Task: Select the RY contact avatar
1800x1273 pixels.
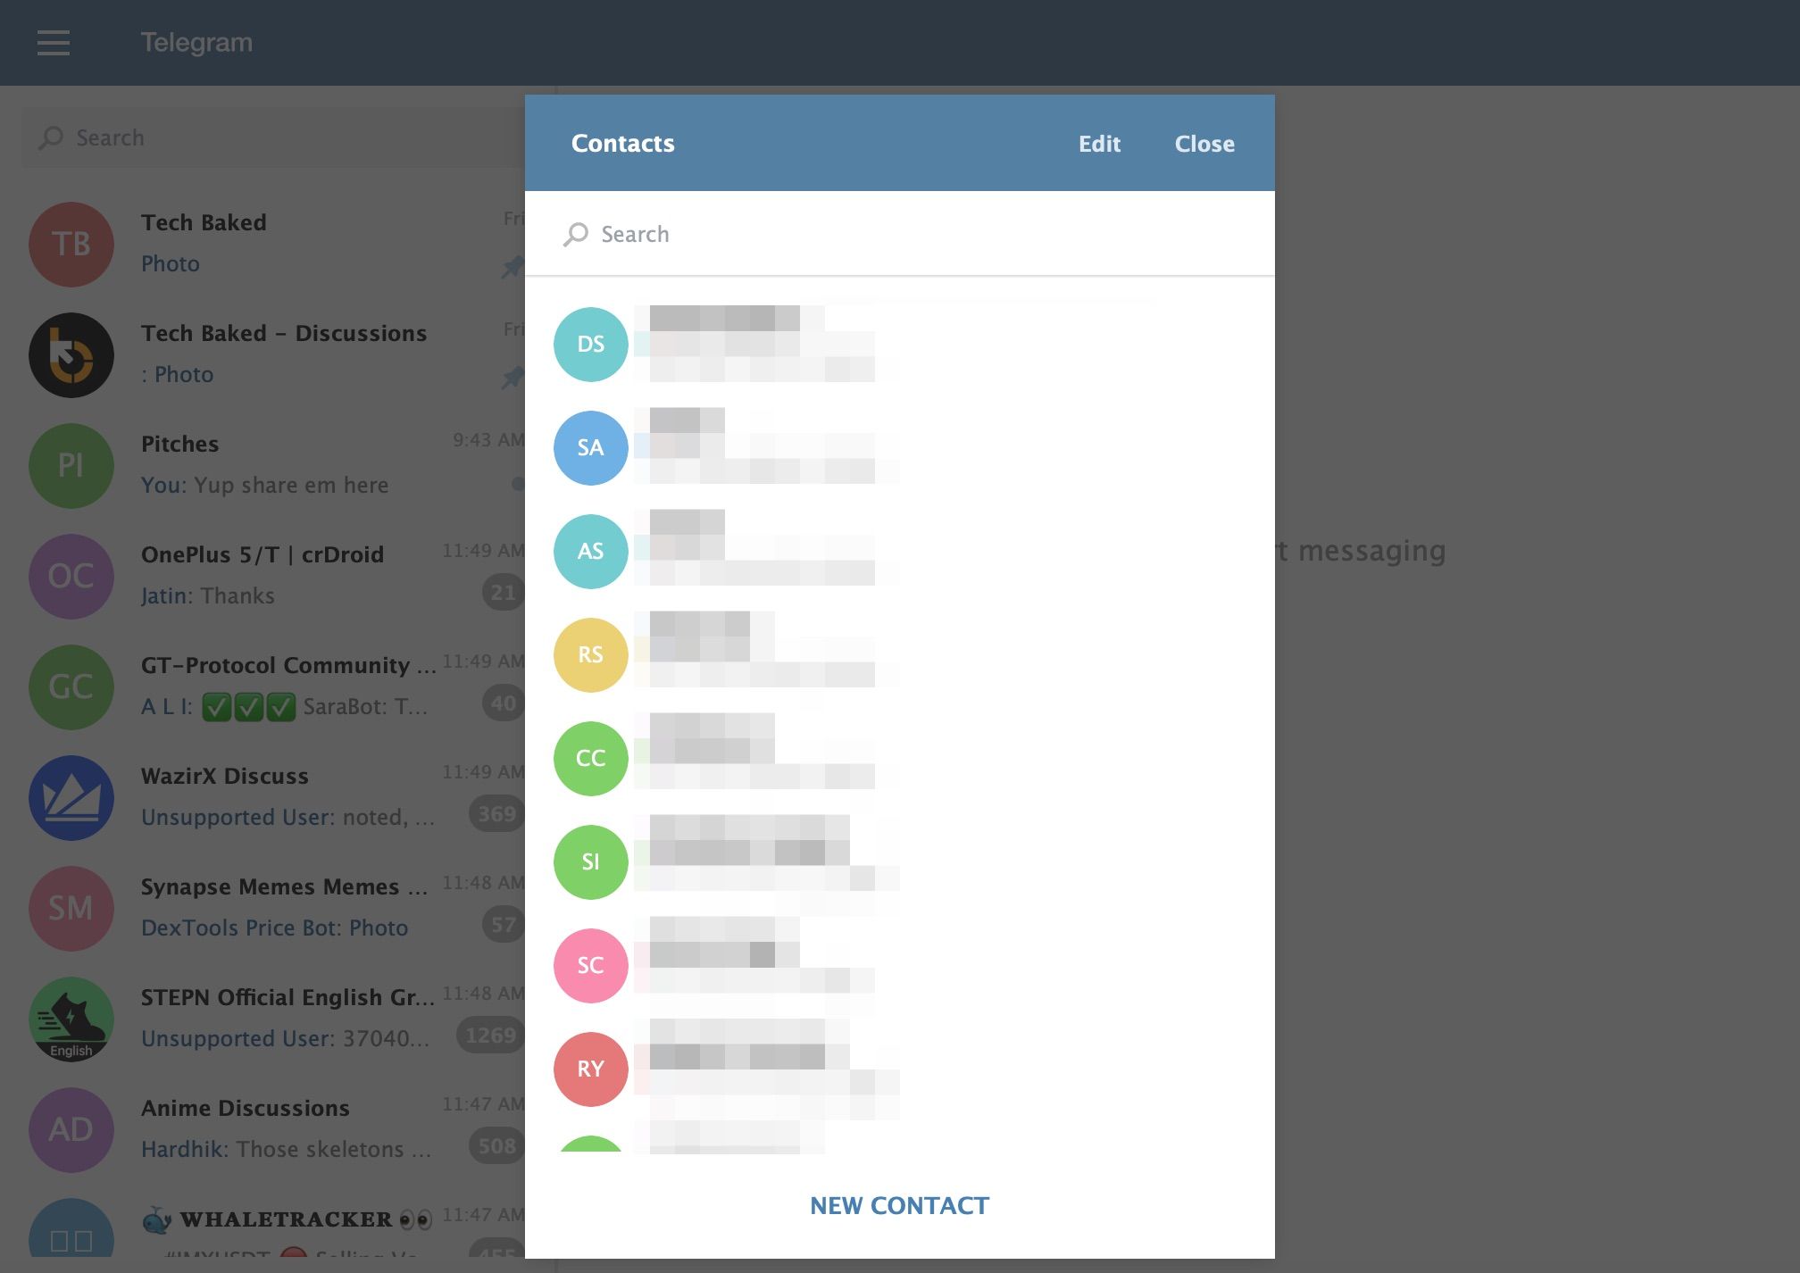Action: [x=591, y=1069]
